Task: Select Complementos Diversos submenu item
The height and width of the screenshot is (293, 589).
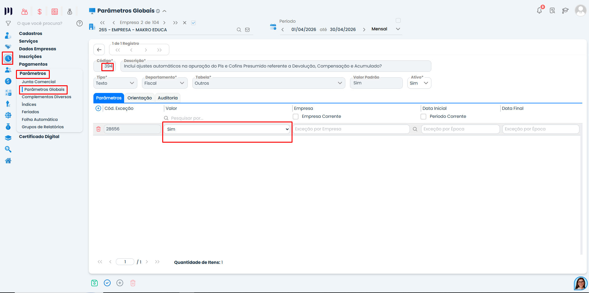Action: pos(46,97)
